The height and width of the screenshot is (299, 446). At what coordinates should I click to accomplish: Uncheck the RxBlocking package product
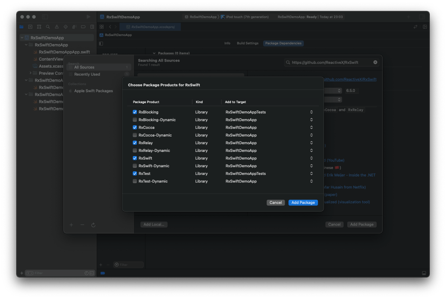tap(135, 112)
